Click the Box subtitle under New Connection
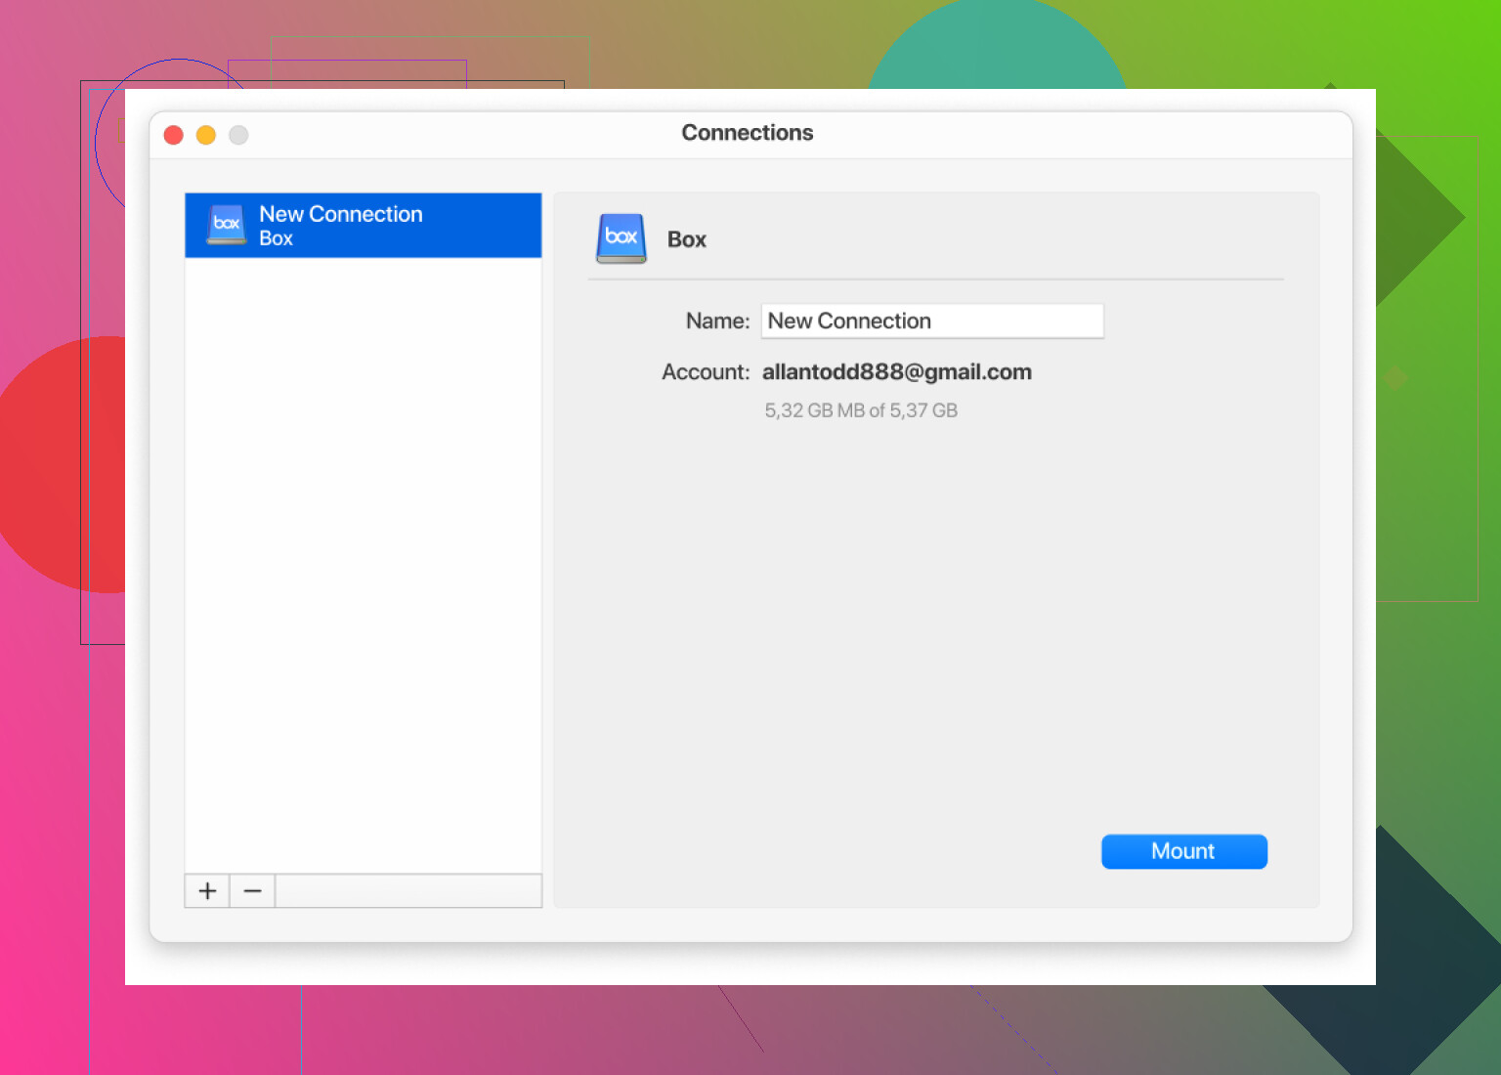 (x=276, y=238)
